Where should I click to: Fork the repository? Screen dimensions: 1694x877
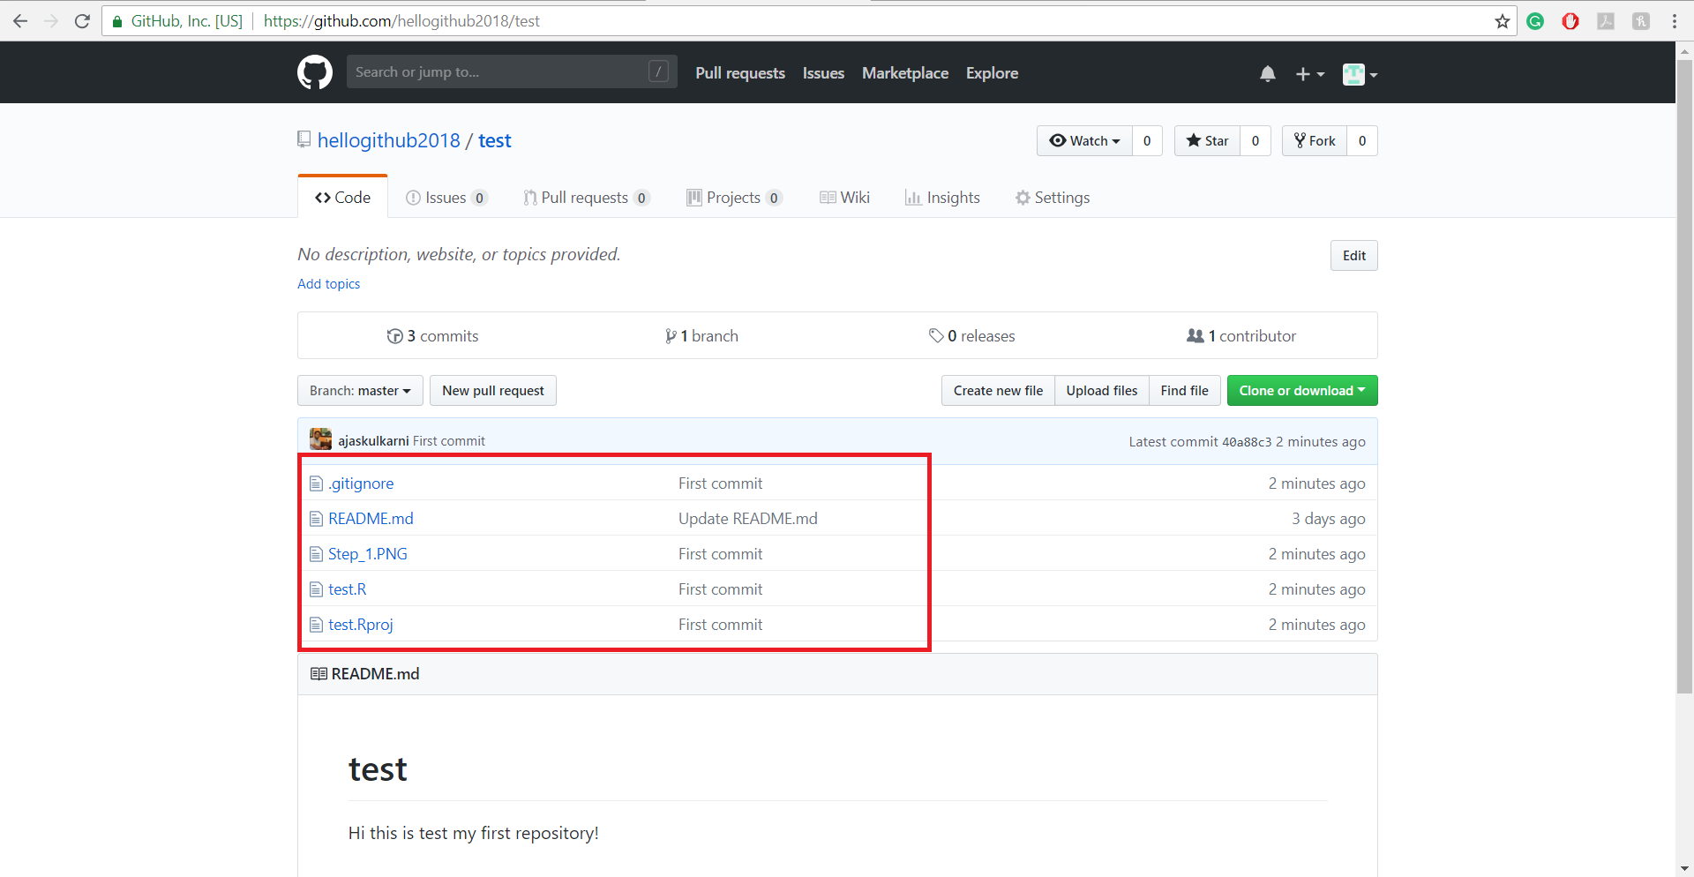coord(1315,141)
